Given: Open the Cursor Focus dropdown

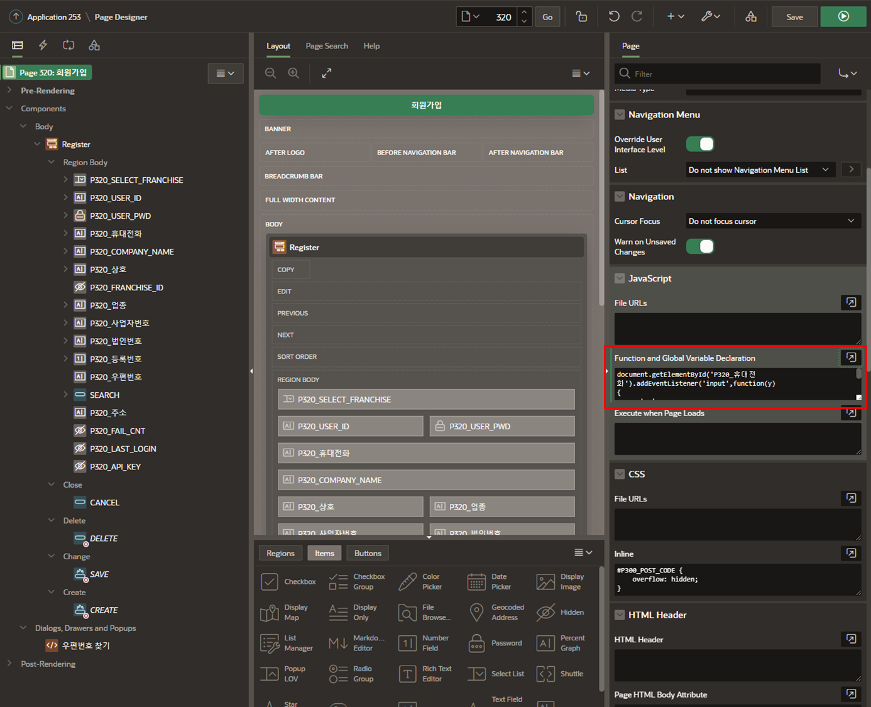Looking at the screenshot, I should pyautogui.click(x=774, y=221).
